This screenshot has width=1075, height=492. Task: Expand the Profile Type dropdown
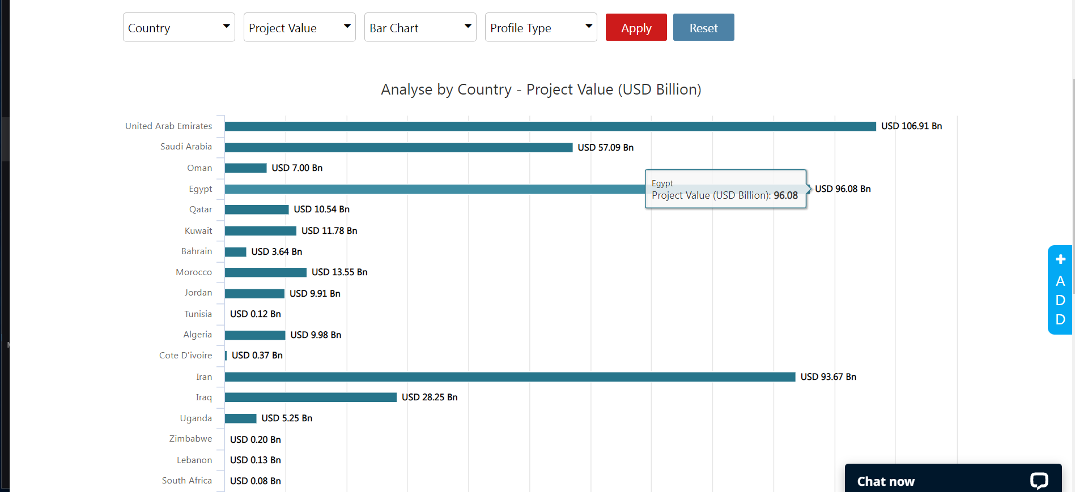[541, 28]
